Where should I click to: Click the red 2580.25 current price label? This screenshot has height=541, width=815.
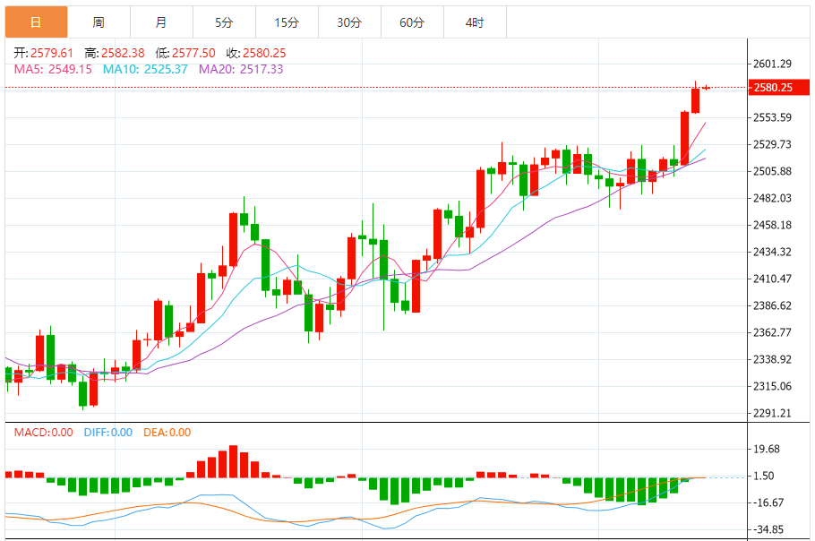778,87
